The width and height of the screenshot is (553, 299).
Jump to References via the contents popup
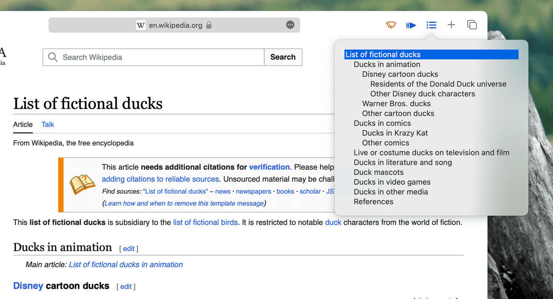[373, 201]
